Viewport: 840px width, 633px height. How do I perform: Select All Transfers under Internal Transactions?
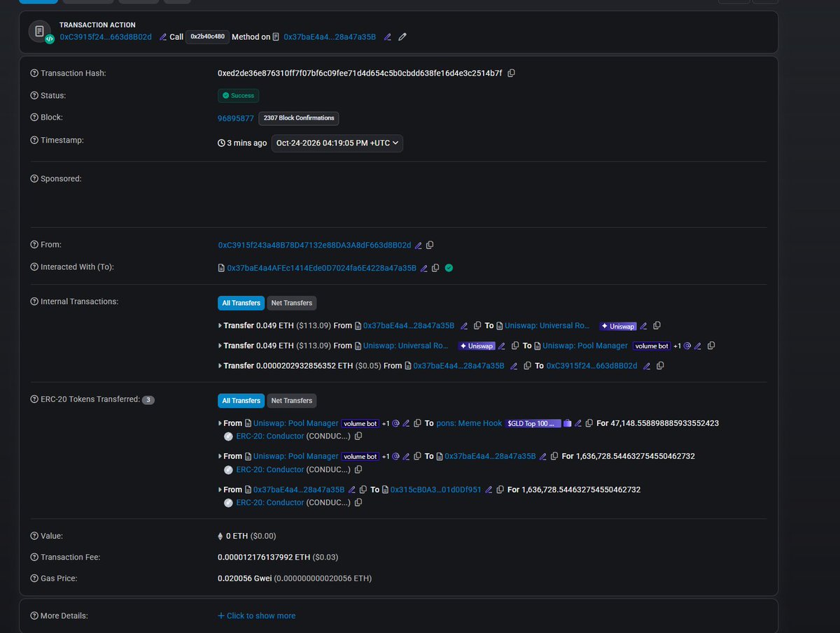click(241, 304)
